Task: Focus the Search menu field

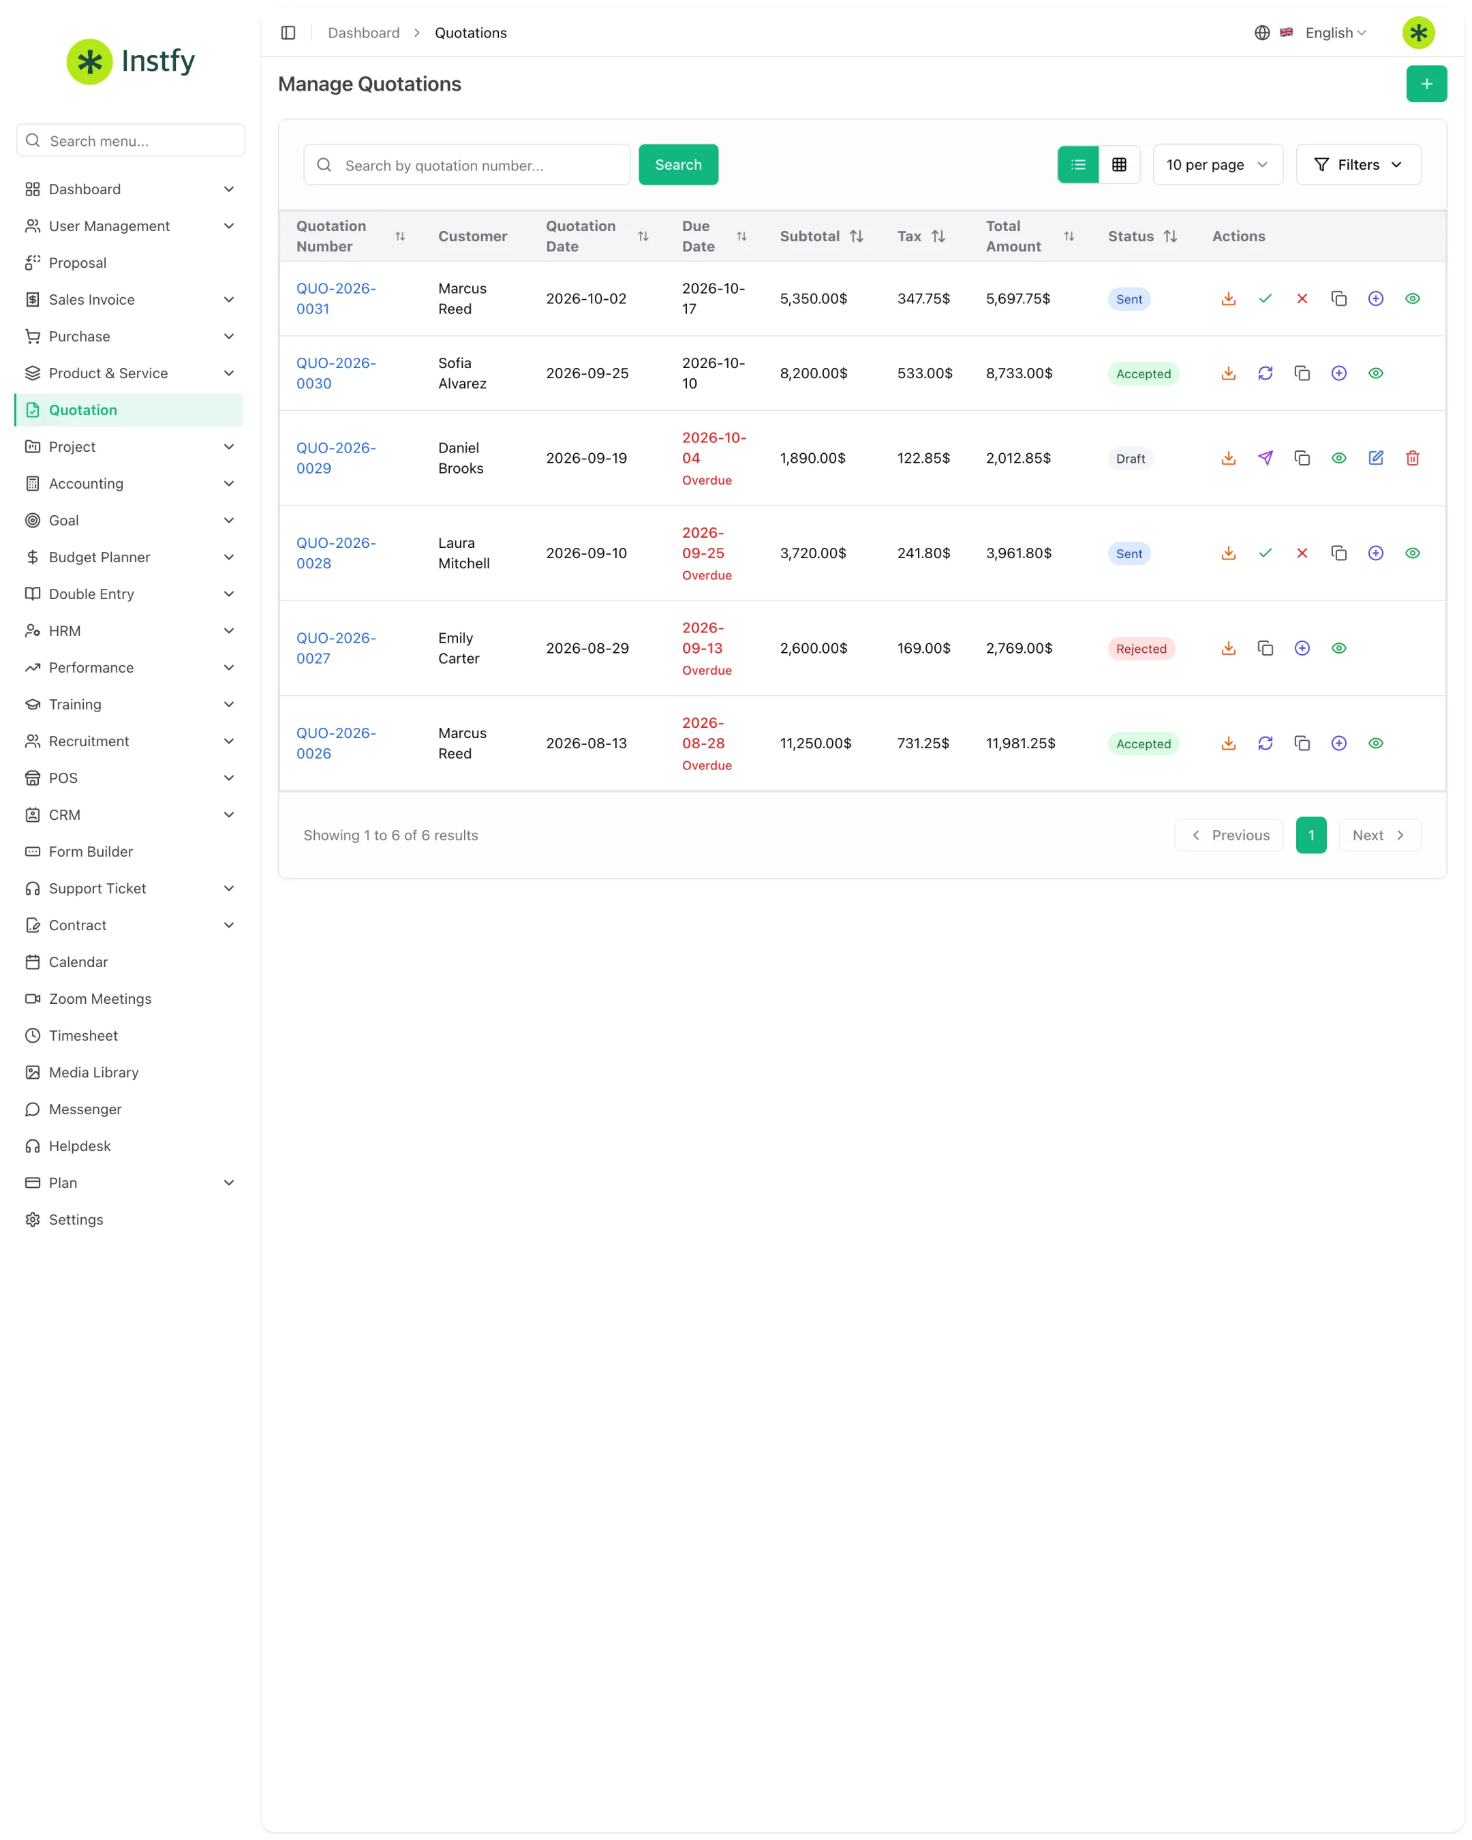Action: 131,140
